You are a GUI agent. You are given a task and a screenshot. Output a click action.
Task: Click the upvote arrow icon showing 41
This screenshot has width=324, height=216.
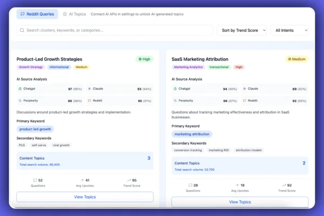[82, 180]
